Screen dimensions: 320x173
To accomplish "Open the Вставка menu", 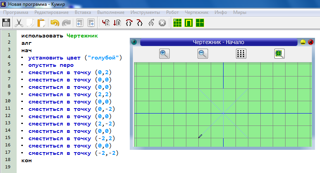I will point(83,12).
